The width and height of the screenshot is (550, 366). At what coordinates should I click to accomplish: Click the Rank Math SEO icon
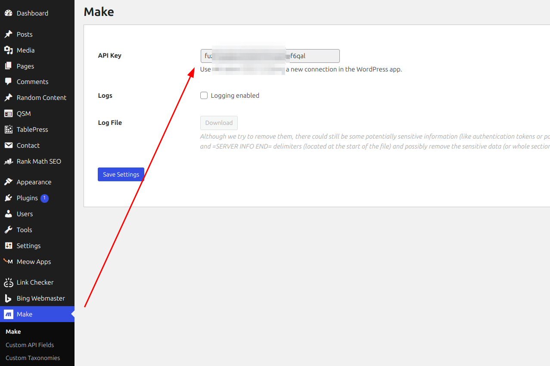click(x=8, y=161)
